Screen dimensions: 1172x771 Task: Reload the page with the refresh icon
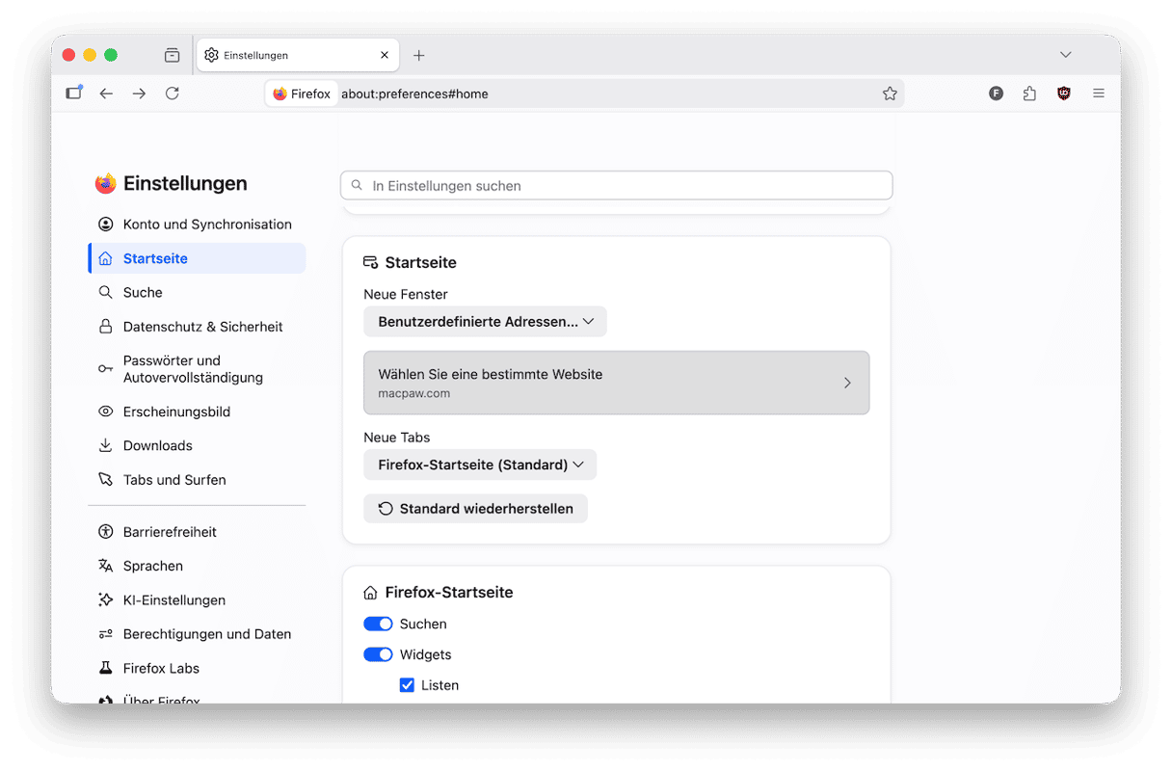point(173,93)
